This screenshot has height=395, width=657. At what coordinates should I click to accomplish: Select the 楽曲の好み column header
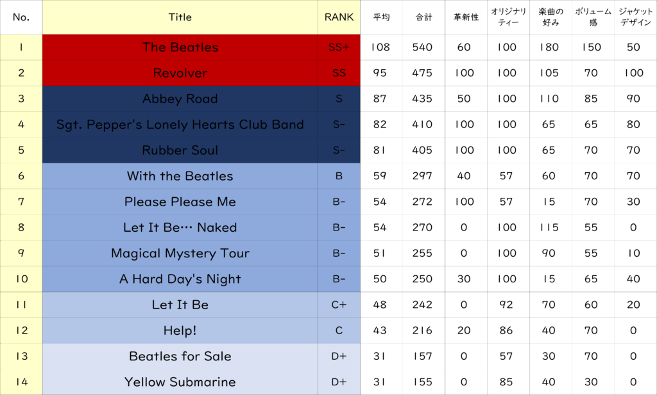pyautogui.click(x=550, y=17)
